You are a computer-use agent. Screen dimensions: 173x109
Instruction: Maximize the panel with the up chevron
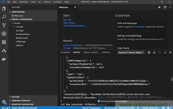click(165, 53)
